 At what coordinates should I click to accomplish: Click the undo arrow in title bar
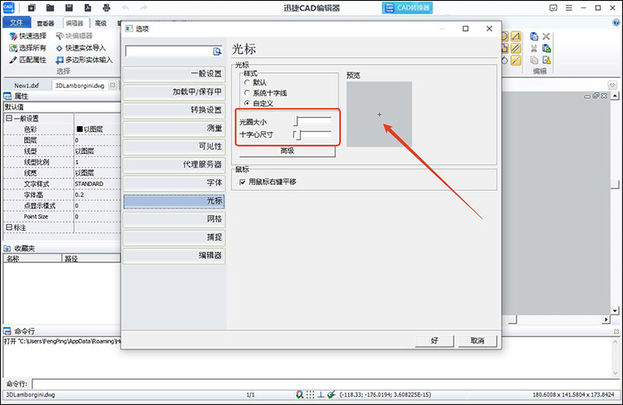pos(125,7)
